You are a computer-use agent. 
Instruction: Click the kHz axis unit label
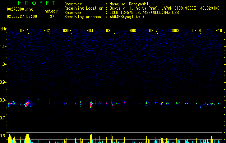click(3, 29)
